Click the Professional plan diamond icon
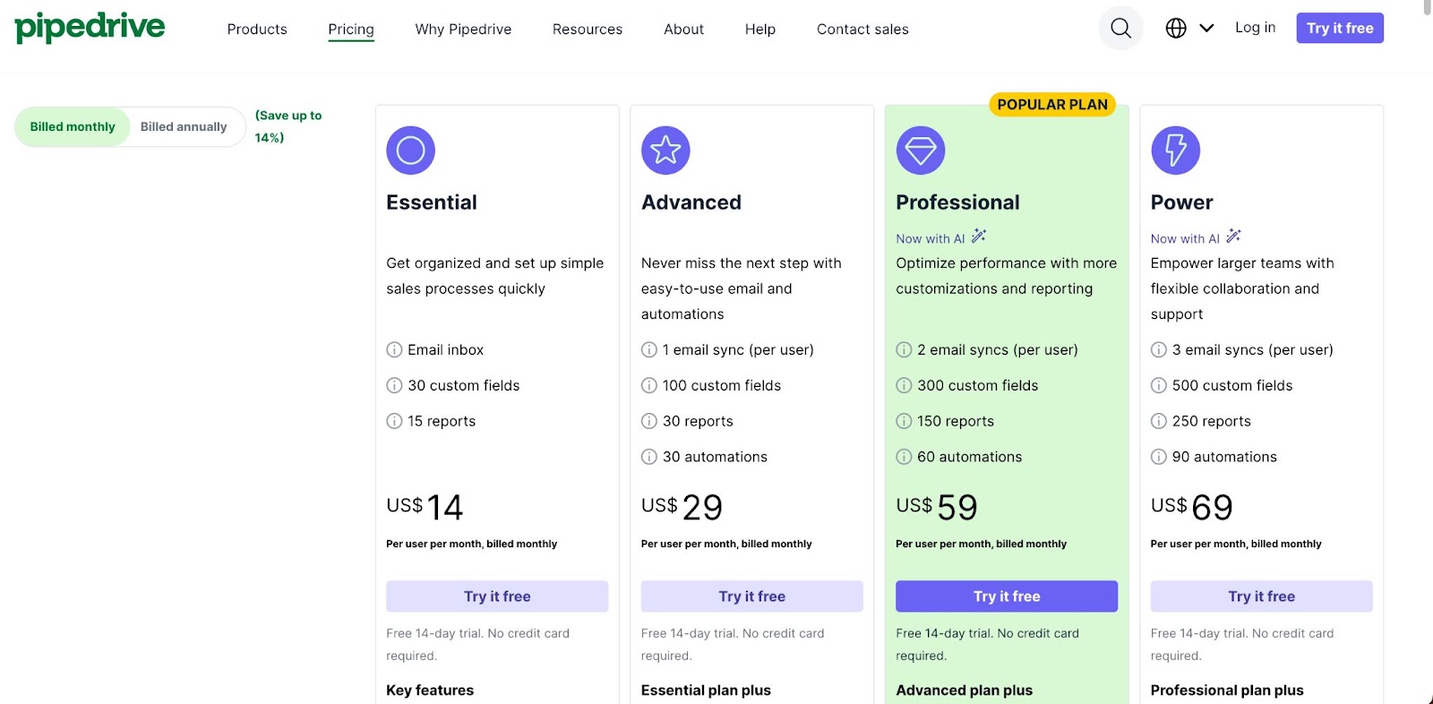1433x704 pixels. click(921, 150)
